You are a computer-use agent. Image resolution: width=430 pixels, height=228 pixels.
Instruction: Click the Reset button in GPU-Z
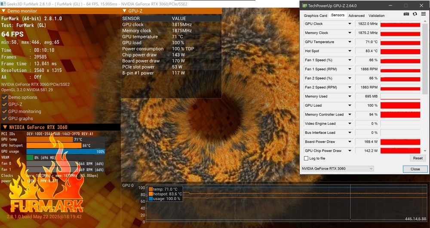(x=418, y=158)
